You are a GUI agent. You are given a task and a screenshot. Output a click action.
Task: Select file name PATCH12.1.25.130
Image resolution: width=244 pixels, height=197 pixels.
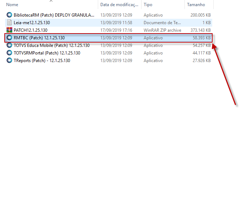click(x=30, y=30)
